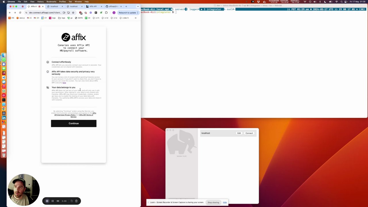Open the G1 Gmail bookmark
The image size is (368, 207).
click(36, 18)
